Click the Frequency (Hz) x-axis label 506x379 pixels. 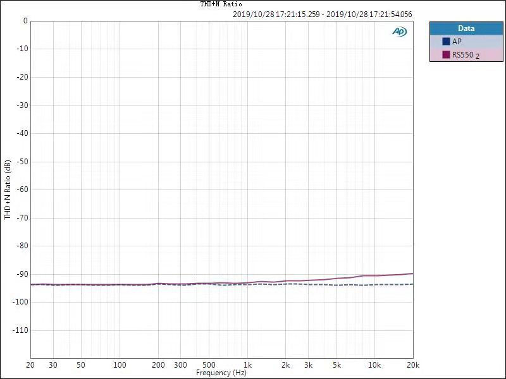coord(221,373)
